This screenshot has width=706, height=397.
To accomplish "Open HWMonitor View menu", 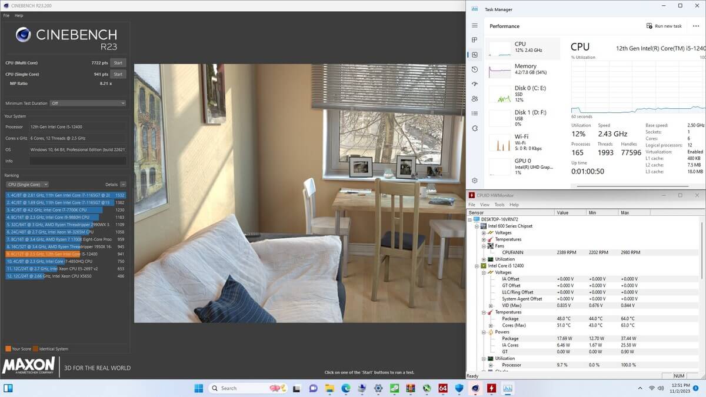I will click(485, 205).
